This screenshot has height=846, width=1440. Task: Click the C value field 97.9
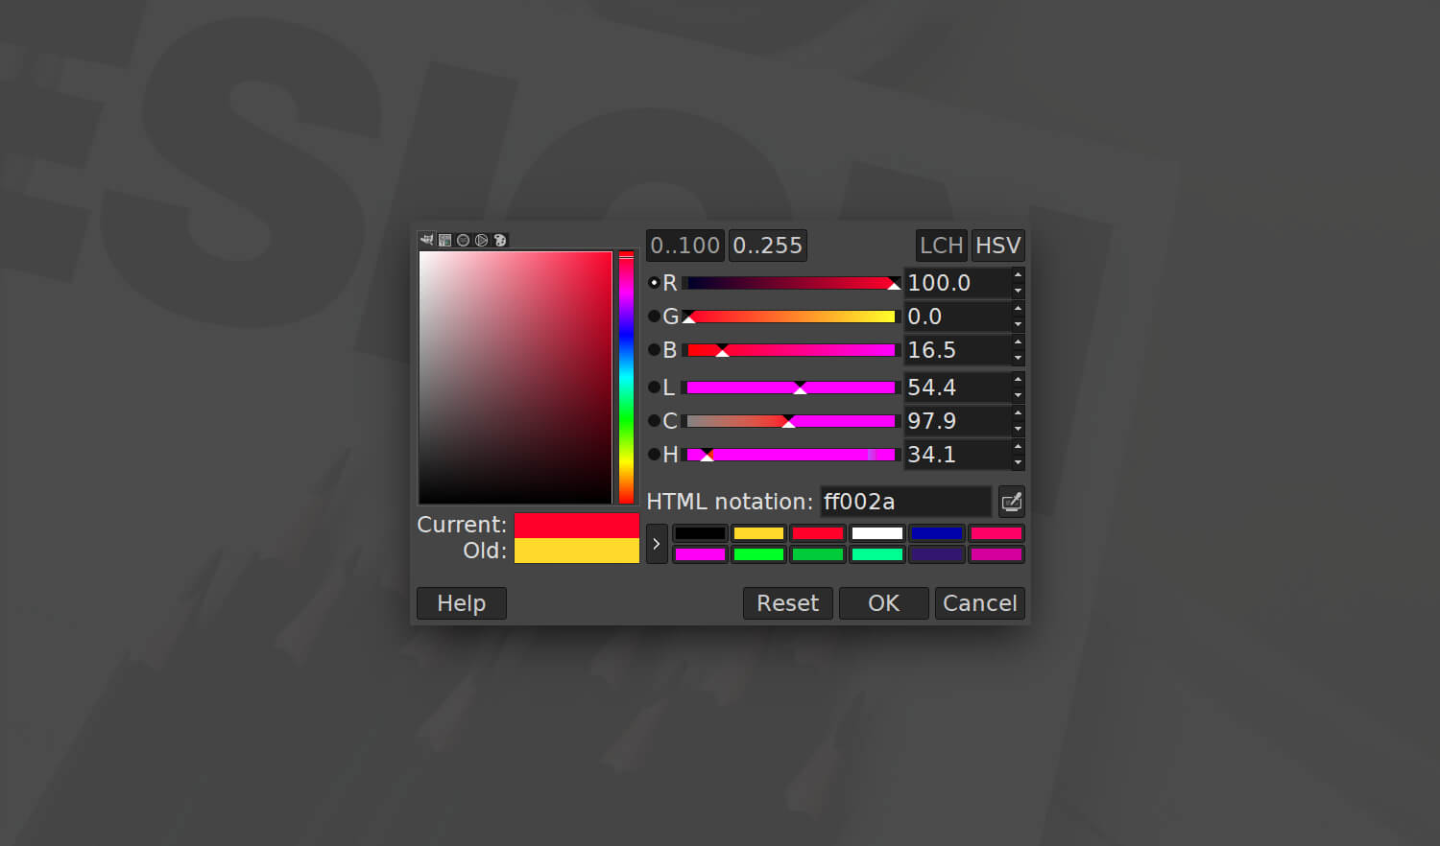[957, 421]
